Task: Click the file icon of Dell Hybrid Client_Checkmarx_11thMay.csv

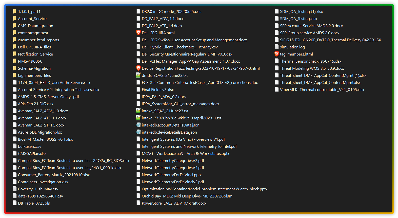Action: click(x=138, y=47)
